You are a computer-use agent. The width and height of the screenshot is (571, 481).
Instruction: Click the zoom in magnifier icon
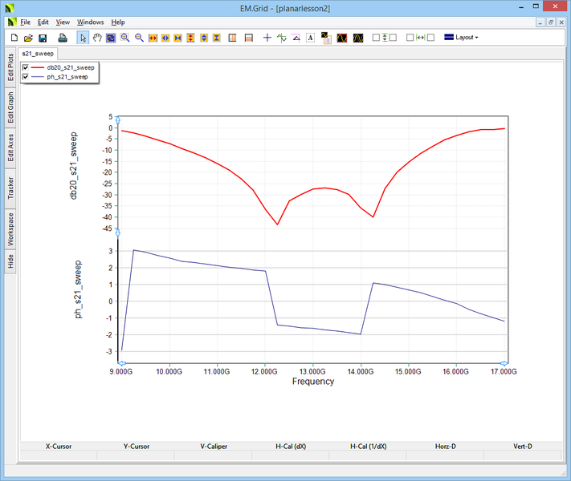(x=125, y=38)
